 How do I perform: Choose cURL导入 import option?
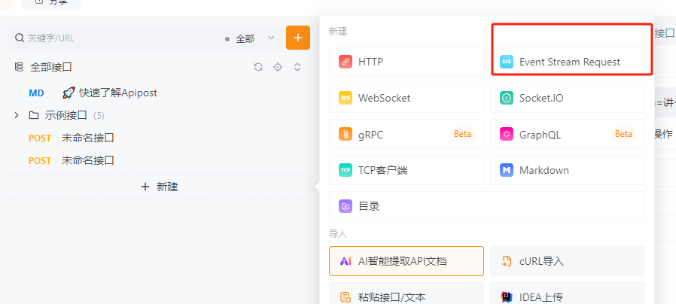568,261
